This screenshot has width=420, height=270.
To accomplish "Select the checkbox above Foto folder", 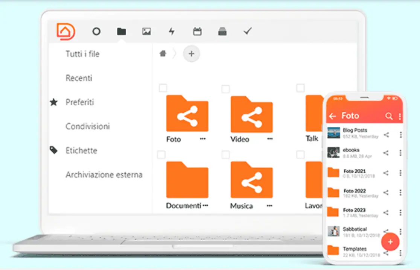I will point(163,88).
